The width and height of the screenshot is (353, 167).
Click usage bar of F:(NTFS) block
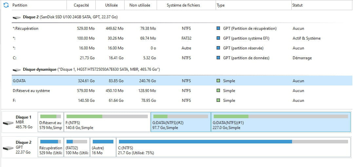[107, 117]
